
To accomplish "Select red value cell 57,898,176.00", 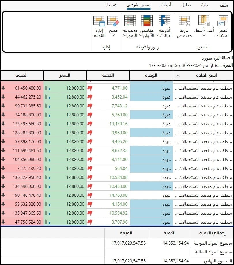I will (22, 142).
